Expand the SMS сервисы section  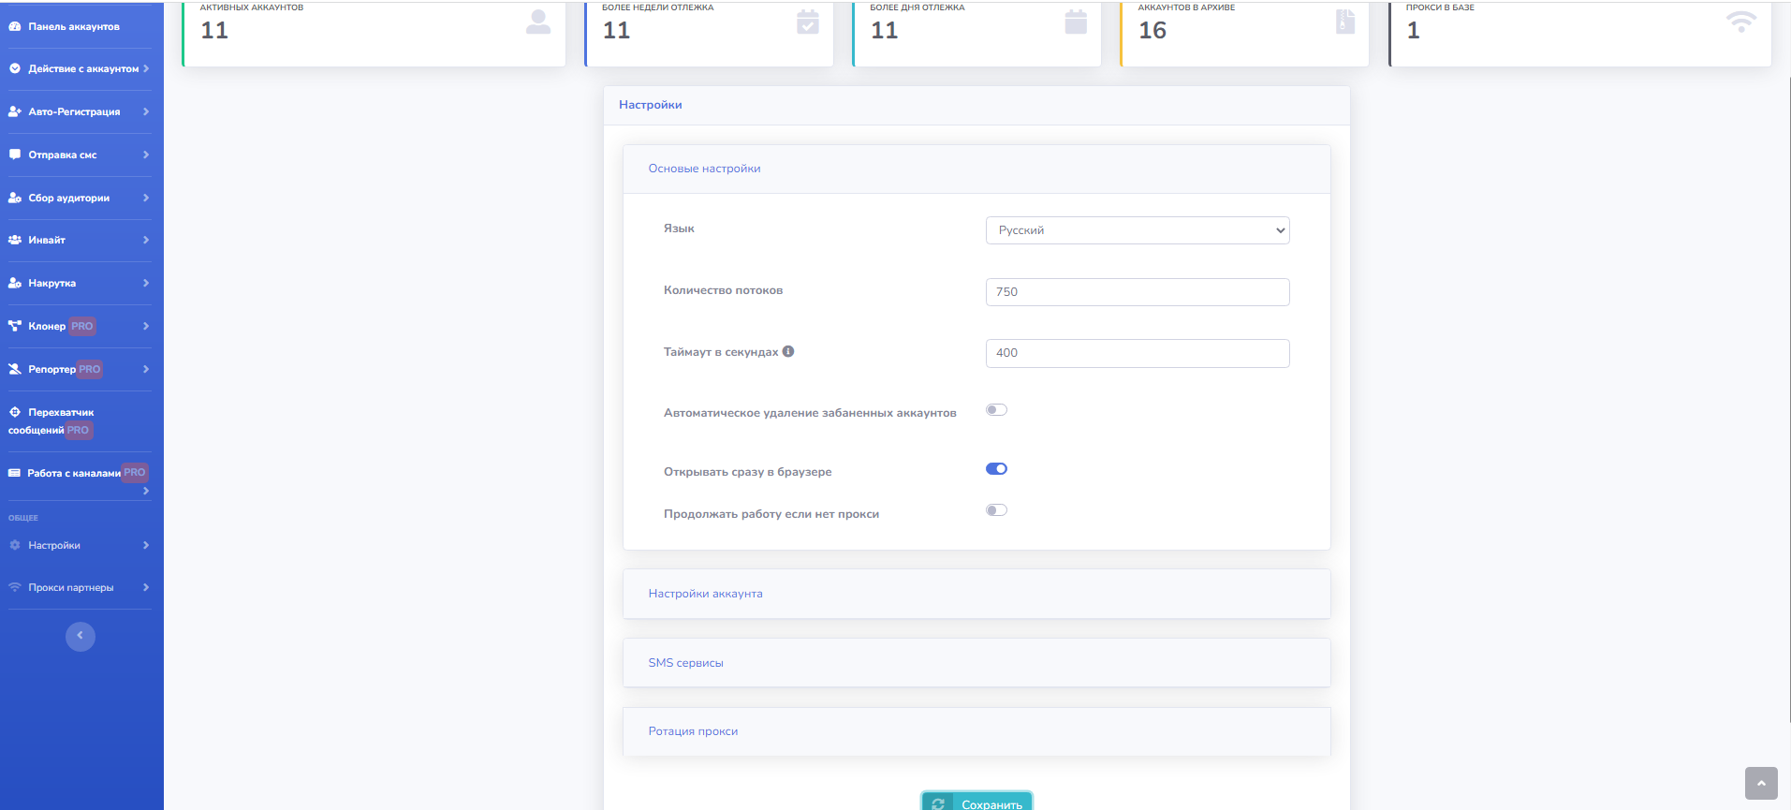685,663
